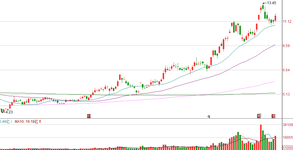The width and height of the screenshot is (293, 150).
Task: Click the MA10: 19.18亿 indicator label
Action: pyautogui.click(x=26, y=122)
